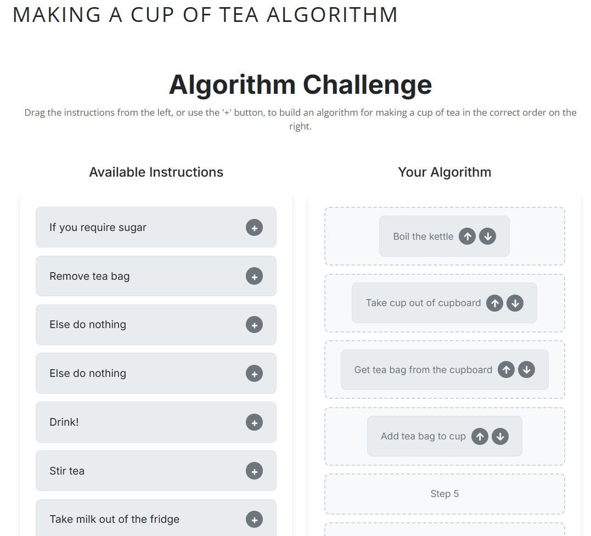This screenshot has height=536, width=591.
Task: Move "Boil the kettle" down using down arrow
Action: coord(487,236)
